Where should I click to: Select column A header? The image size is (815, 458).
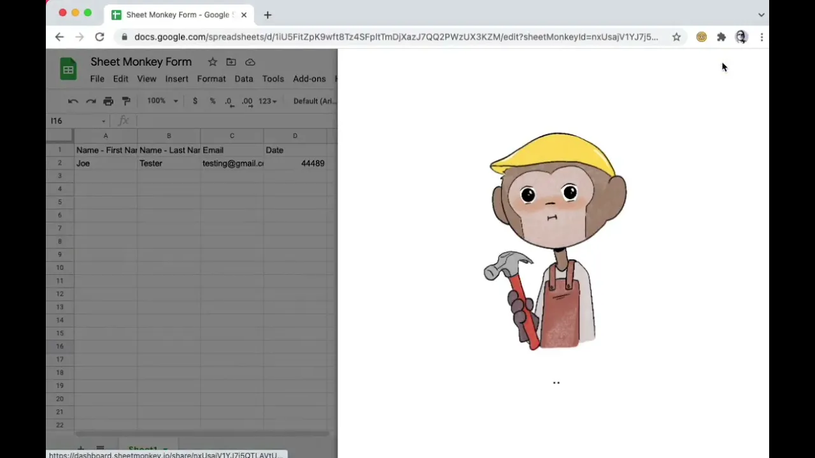pyautogui.click(x=106, y=135)
